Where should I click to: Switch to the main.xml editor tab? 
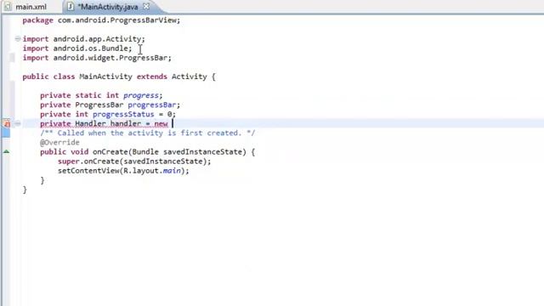tap(26, 7)
